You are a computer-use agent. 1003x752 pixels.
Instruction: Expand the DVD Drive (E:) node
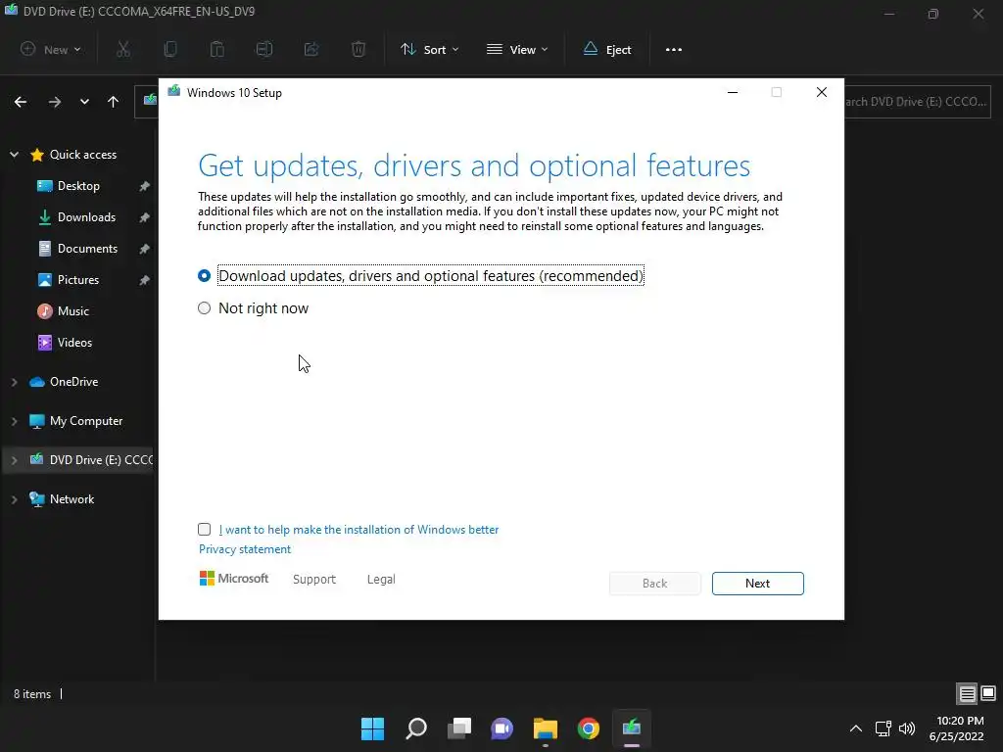14,460
